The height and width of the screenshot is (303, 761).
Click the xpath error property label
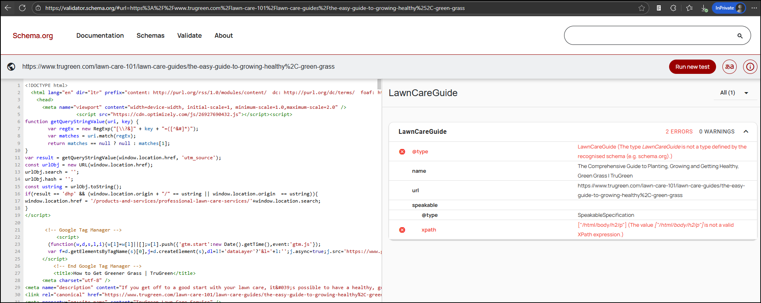[429, 230]
